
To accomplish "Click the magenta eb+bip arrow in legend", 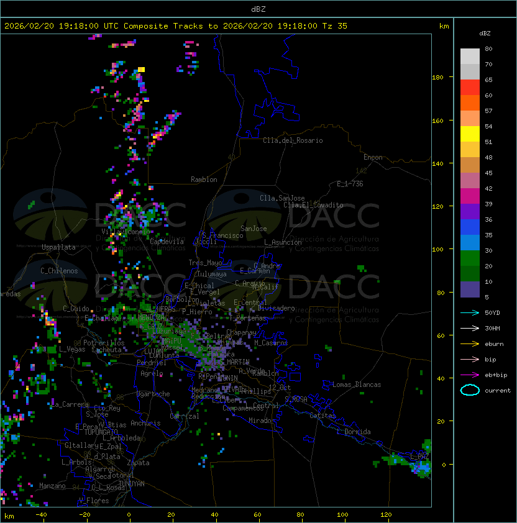I will click(x=470, y=375).
